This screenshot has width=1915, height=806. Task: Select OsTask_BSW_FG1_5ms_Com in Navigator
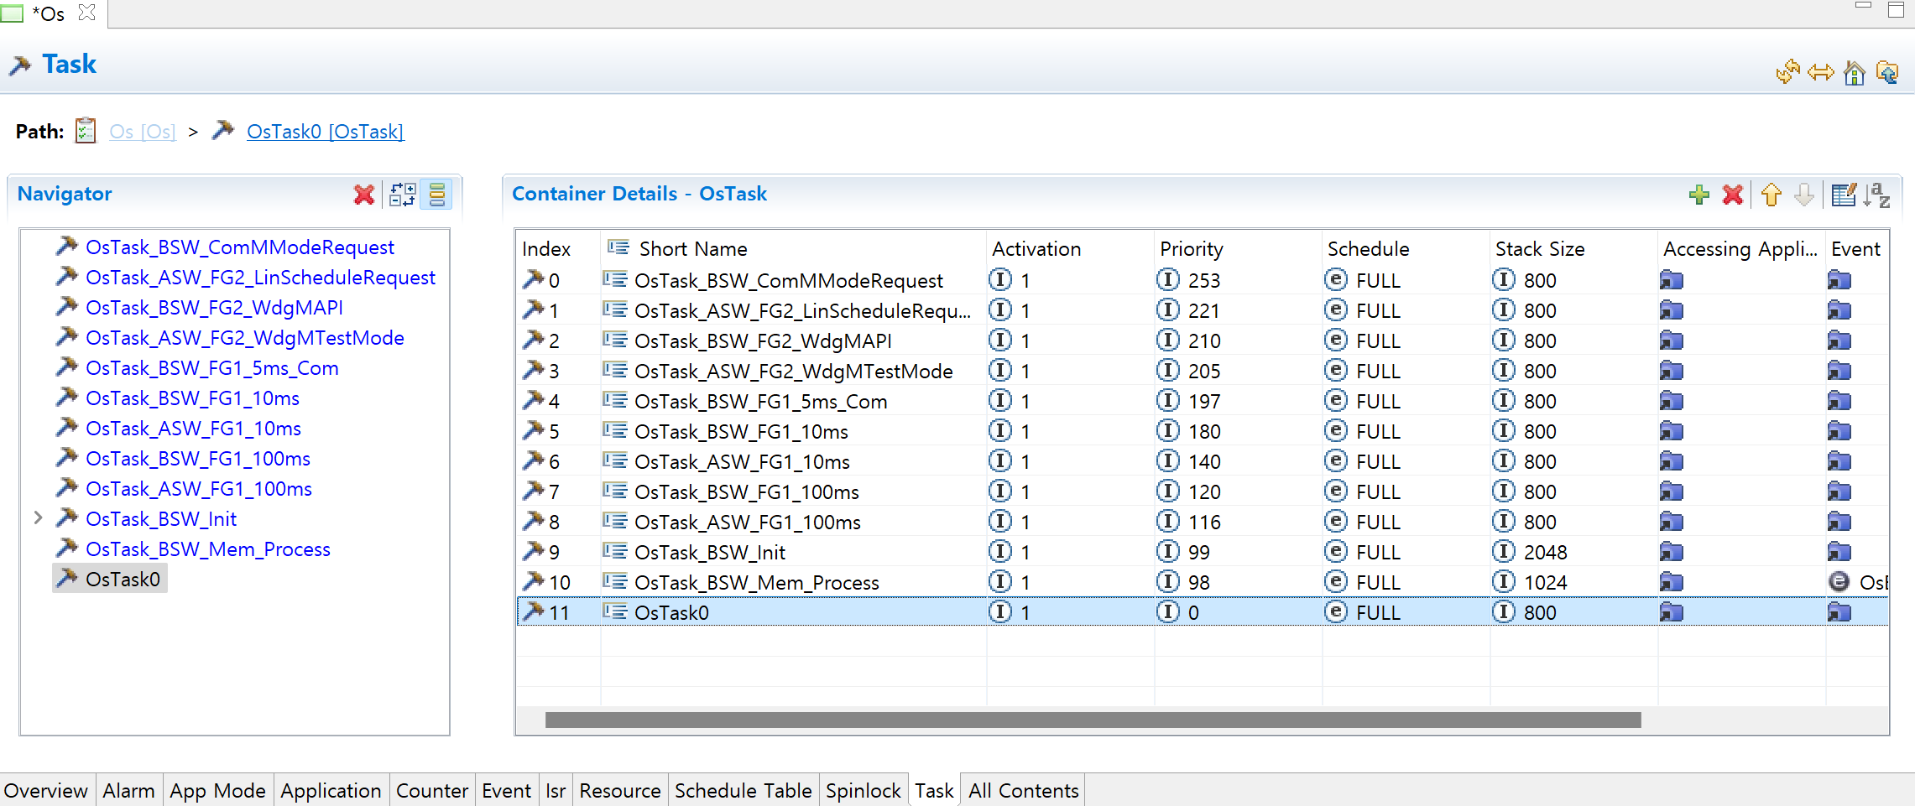[212, 368]
